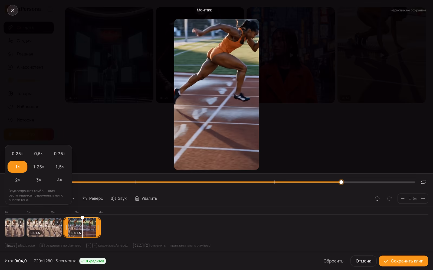Select the first timeline segment thumbnail
433x270 pixels.
(x=15, y=228)
